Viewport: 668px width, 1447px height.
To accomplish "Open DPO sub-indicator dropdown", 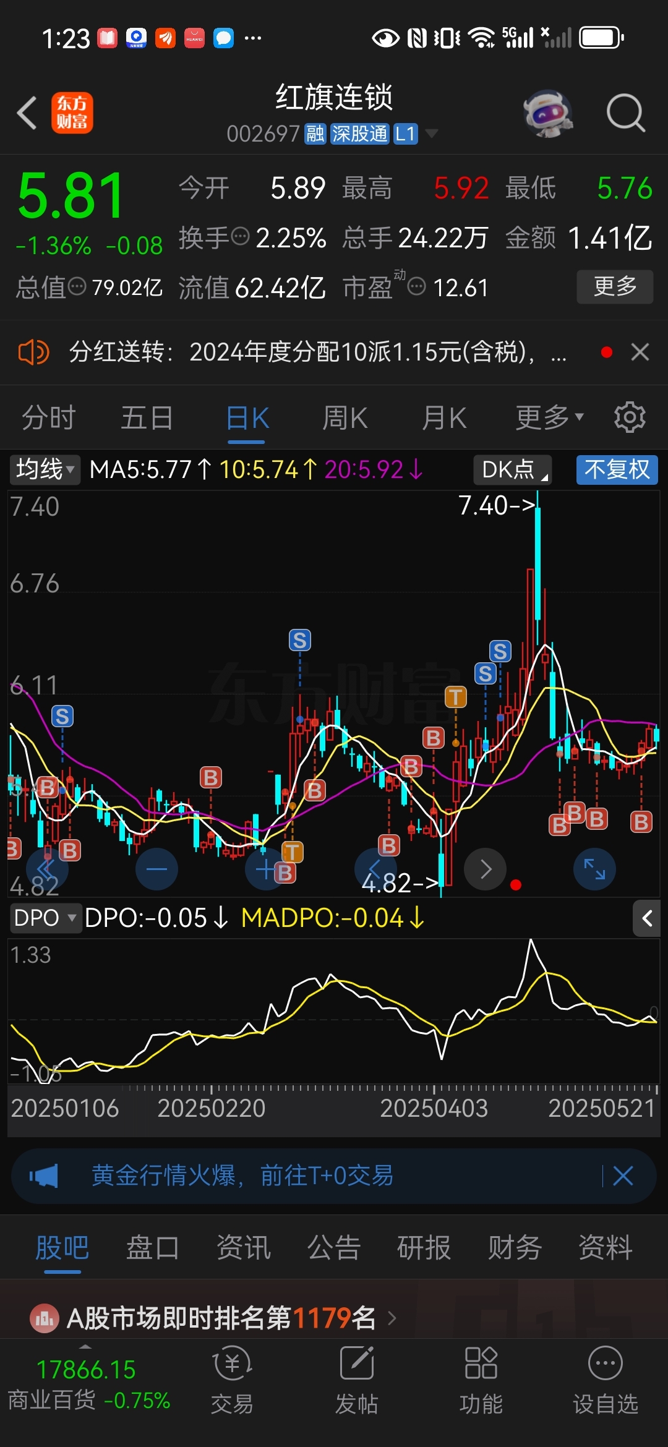I will pyautogui.click(x=45, y=918).
